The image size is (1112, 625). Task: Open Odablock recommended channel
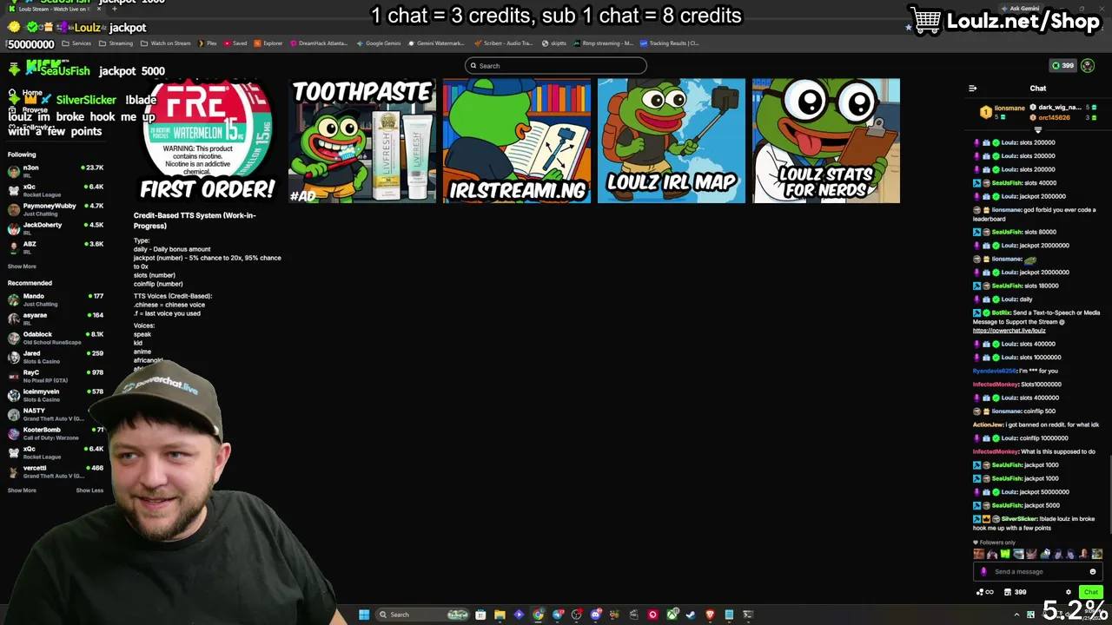(x=54, y=338)
